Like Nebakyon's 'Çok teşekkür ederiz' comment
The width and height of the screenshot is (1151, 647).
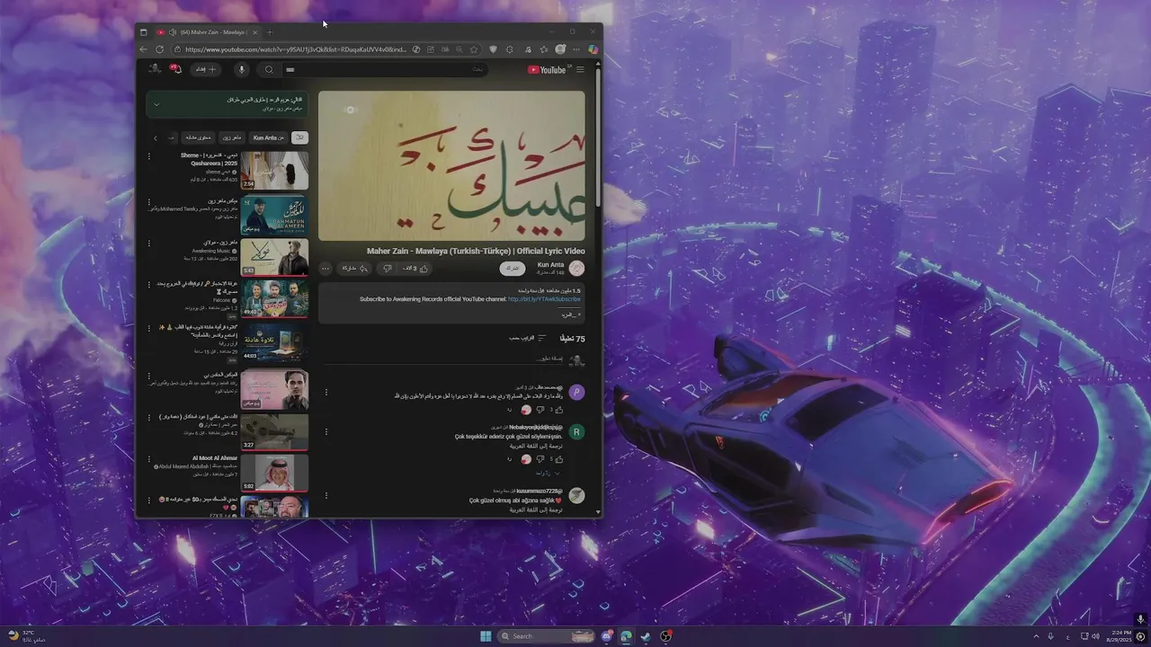[558, 459]
